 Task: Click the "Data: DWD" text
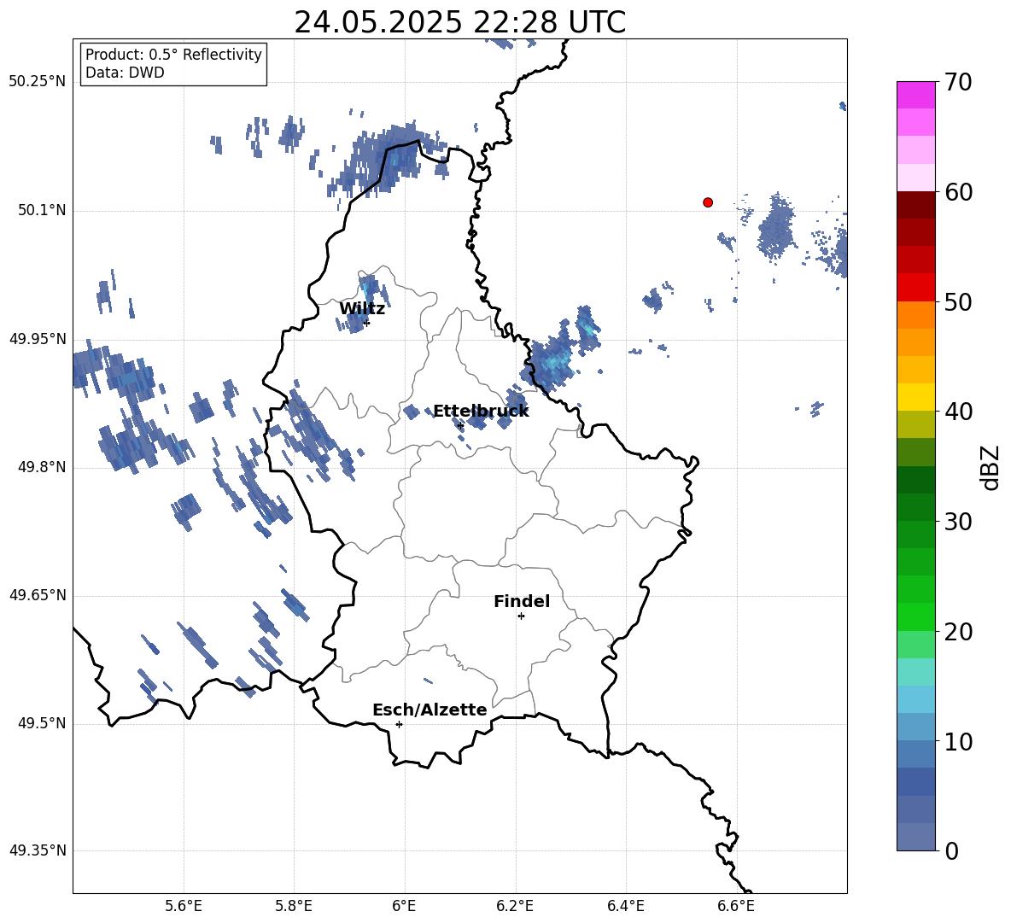125,73
